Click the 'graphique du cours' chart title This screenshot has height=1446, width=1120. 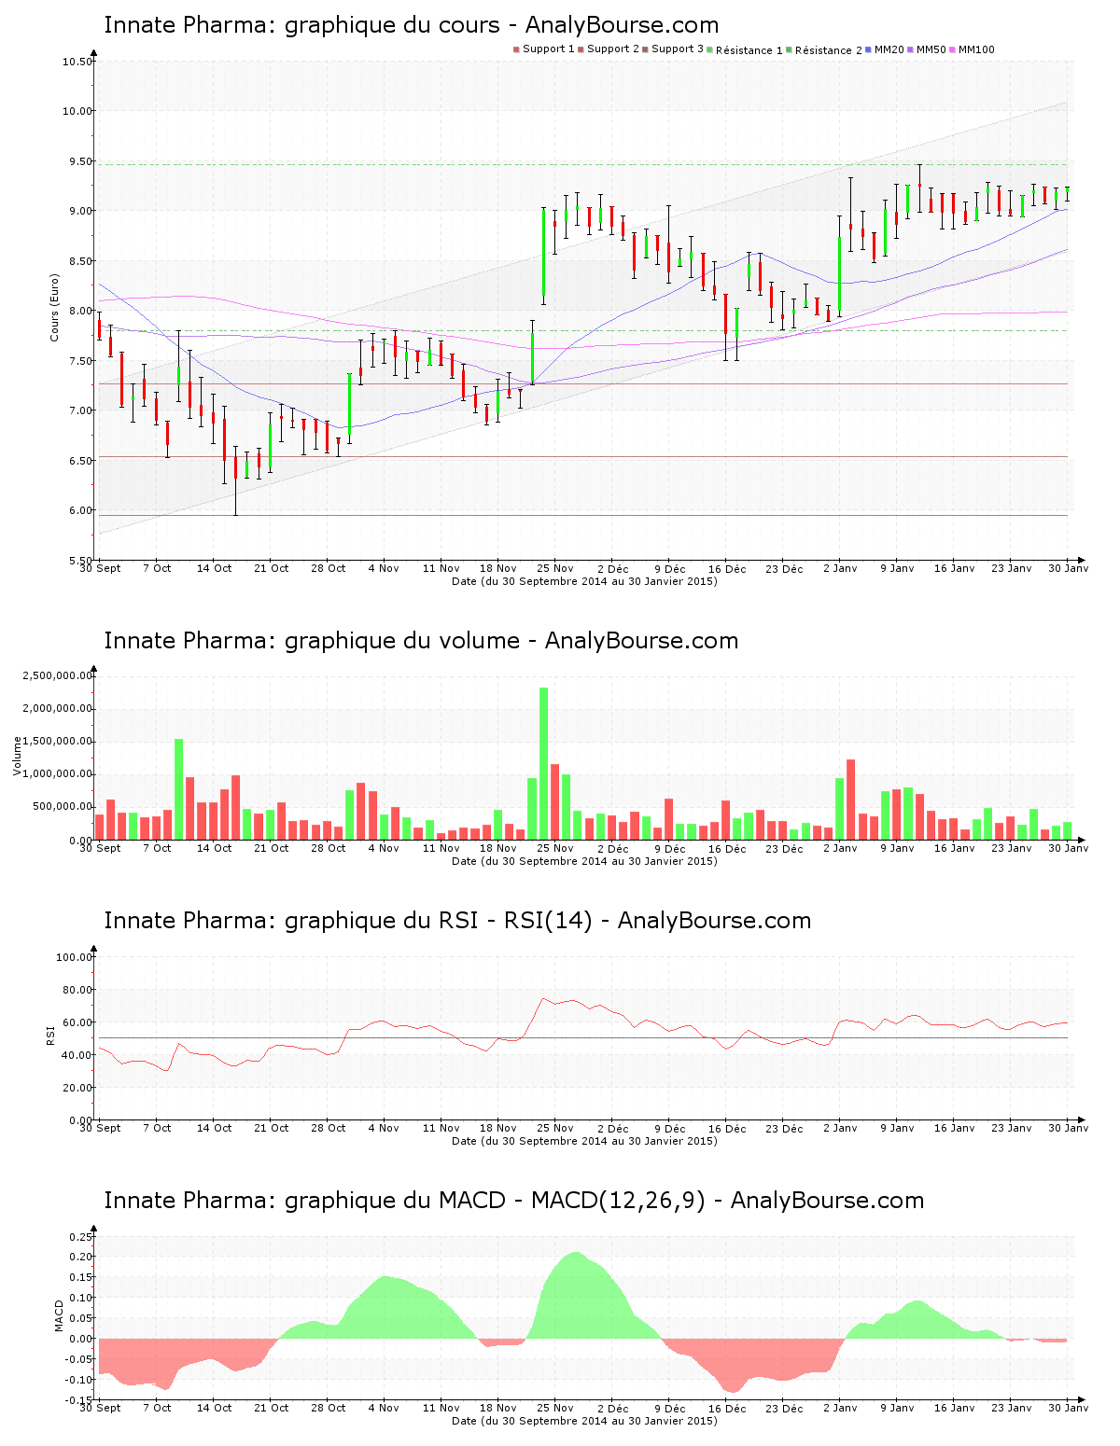(412, 25)
